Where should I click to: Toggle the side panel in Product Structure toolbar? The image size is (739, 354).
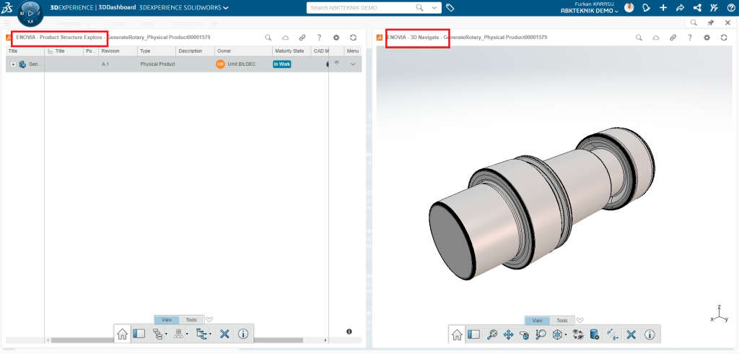(x=139, y=334)
